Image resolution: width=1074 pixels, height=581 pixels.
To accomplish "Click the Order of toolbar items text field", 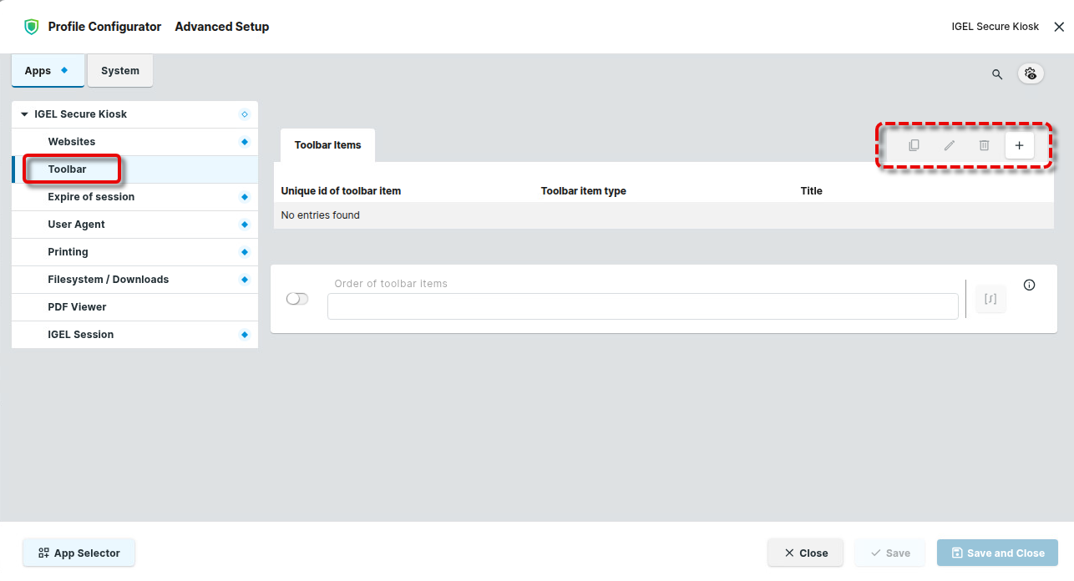I will coord(642,306).
